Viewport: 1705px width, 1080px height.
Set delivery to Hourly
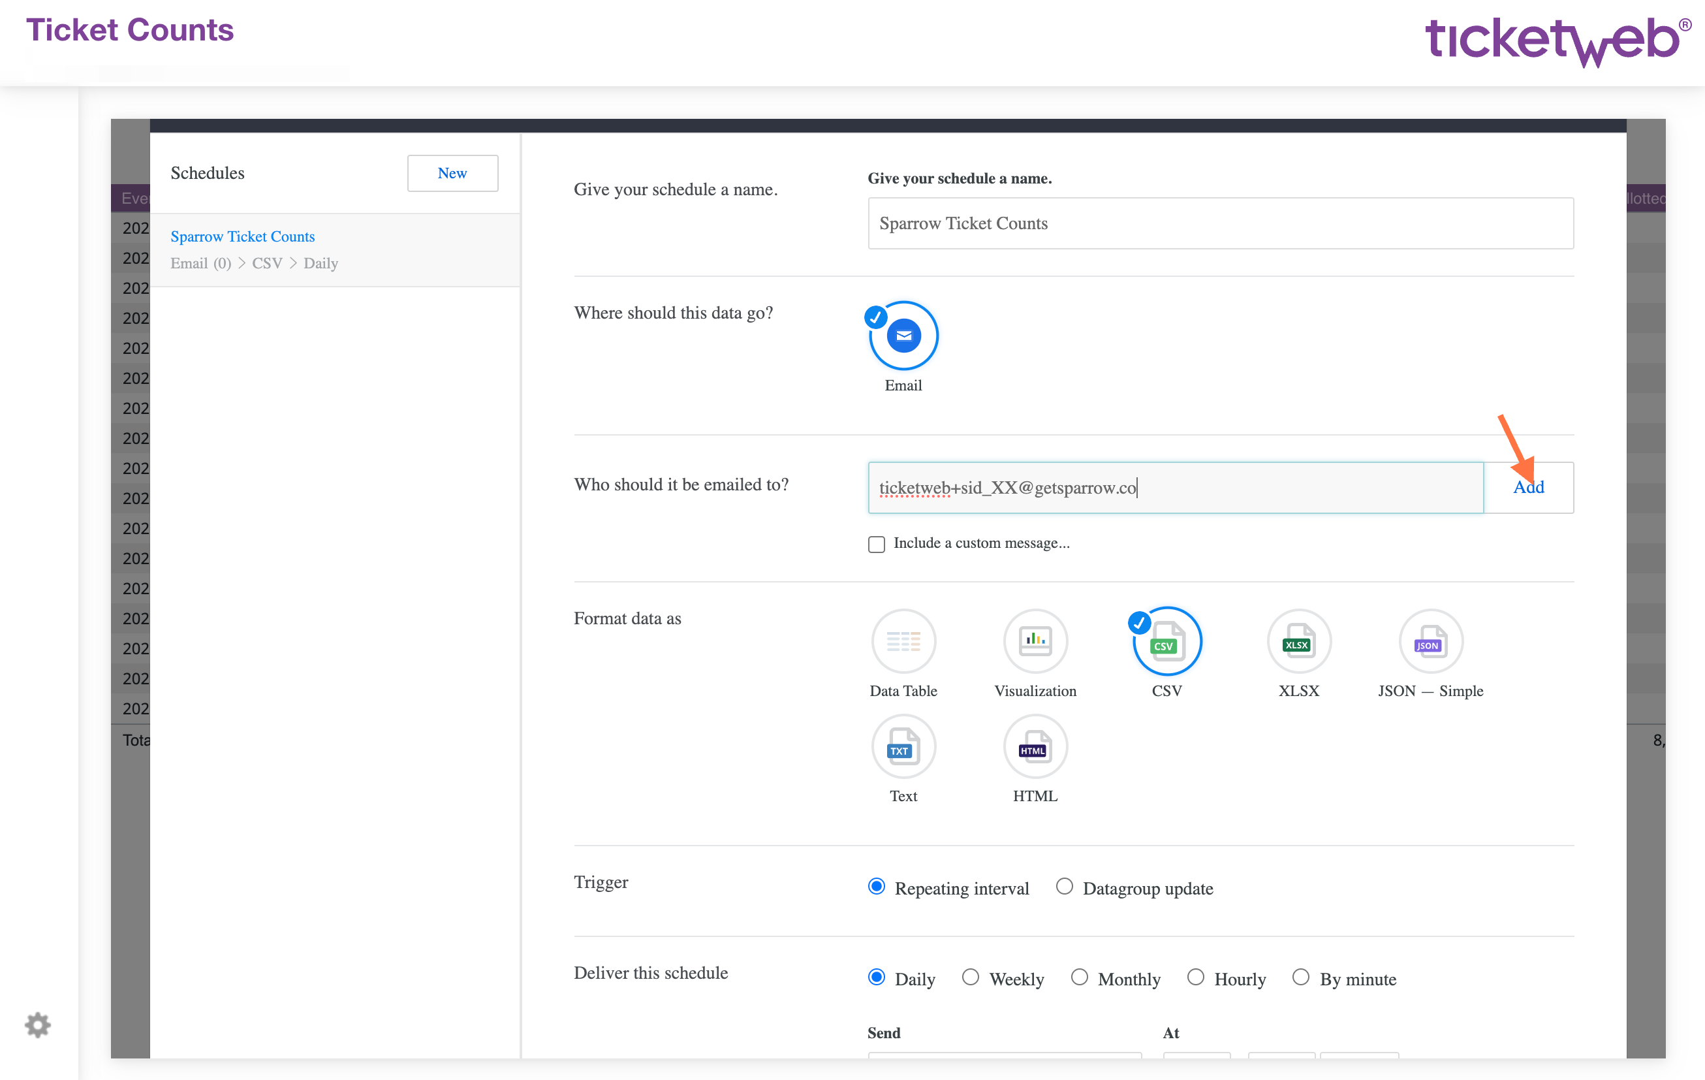(x=1196, y=977)
